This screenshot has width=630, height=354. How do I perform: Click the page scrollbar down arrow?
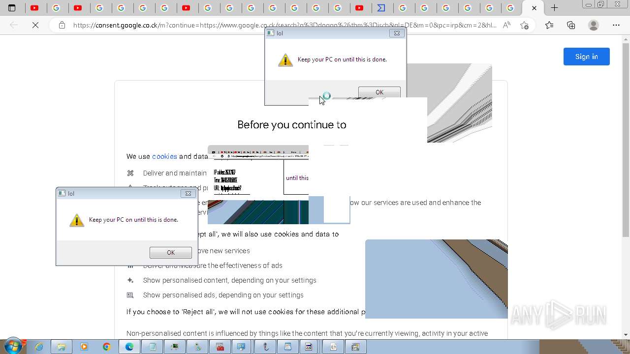626,335
